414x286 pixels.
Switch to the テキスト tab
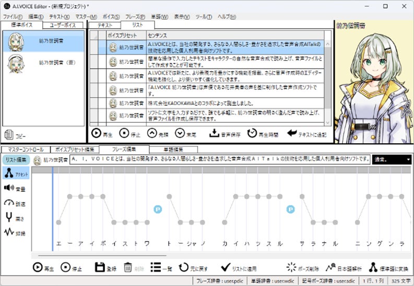105,25
